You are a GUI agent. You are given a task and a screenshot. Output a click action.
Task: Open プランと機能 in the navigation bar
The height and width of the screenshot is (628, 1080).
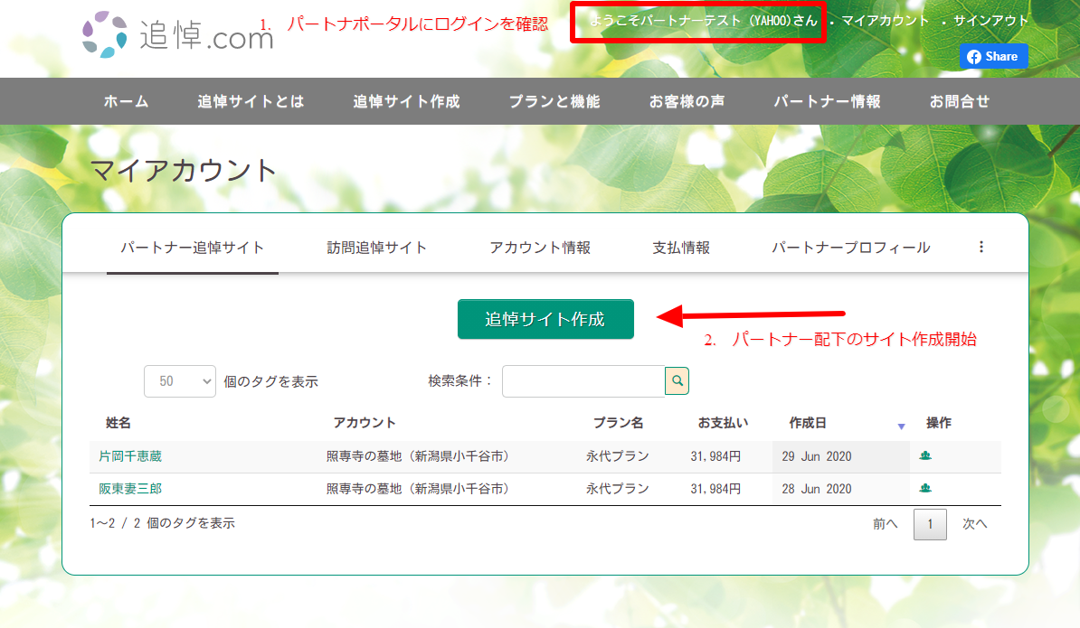click(554, 101)
